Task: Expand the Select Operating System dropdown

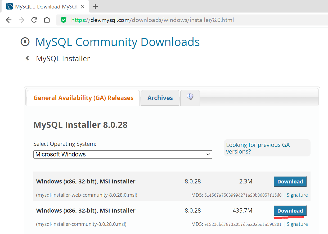Action: click(123, 154)
